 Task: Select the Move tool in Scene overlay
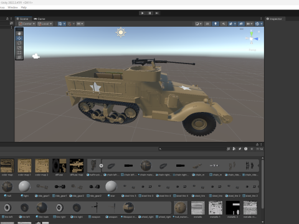click(19, 38)
